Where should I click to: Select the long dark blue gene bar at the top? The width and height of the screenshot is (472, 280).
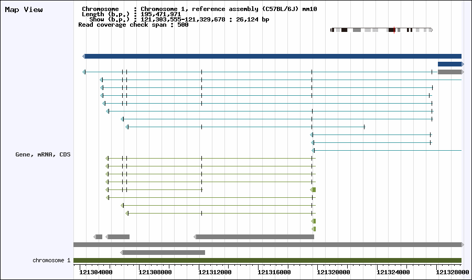[272, 56]
